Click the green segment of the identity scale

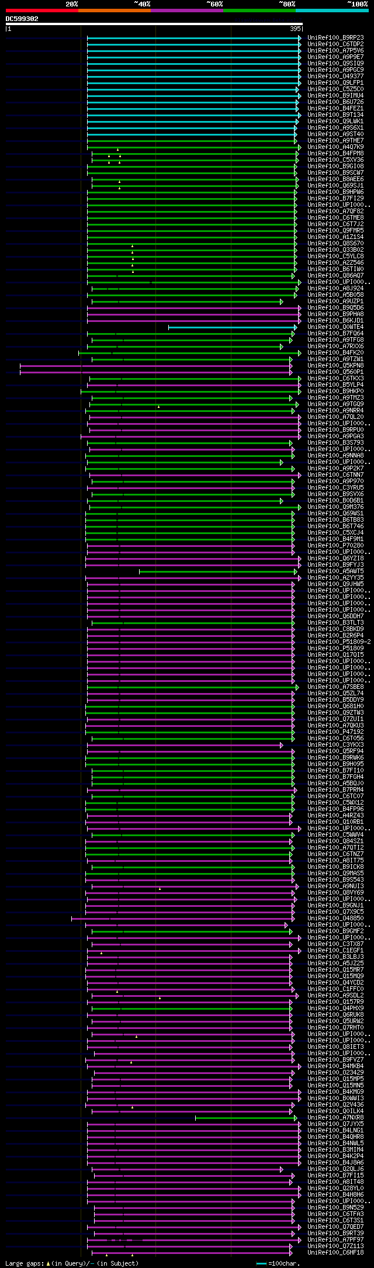coord(259,11)
